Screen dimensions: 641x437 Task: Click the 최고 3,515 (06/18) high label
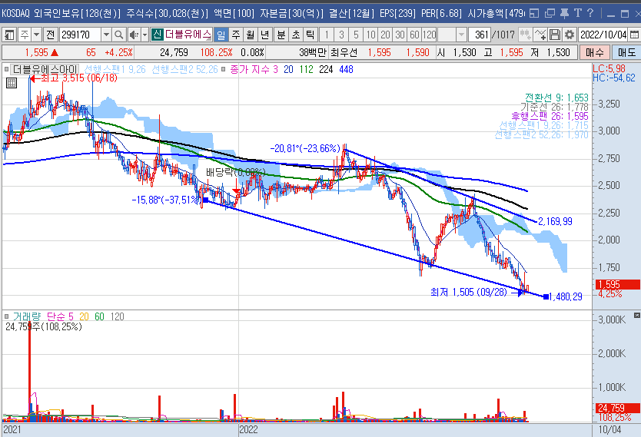[x=79, y=78]
